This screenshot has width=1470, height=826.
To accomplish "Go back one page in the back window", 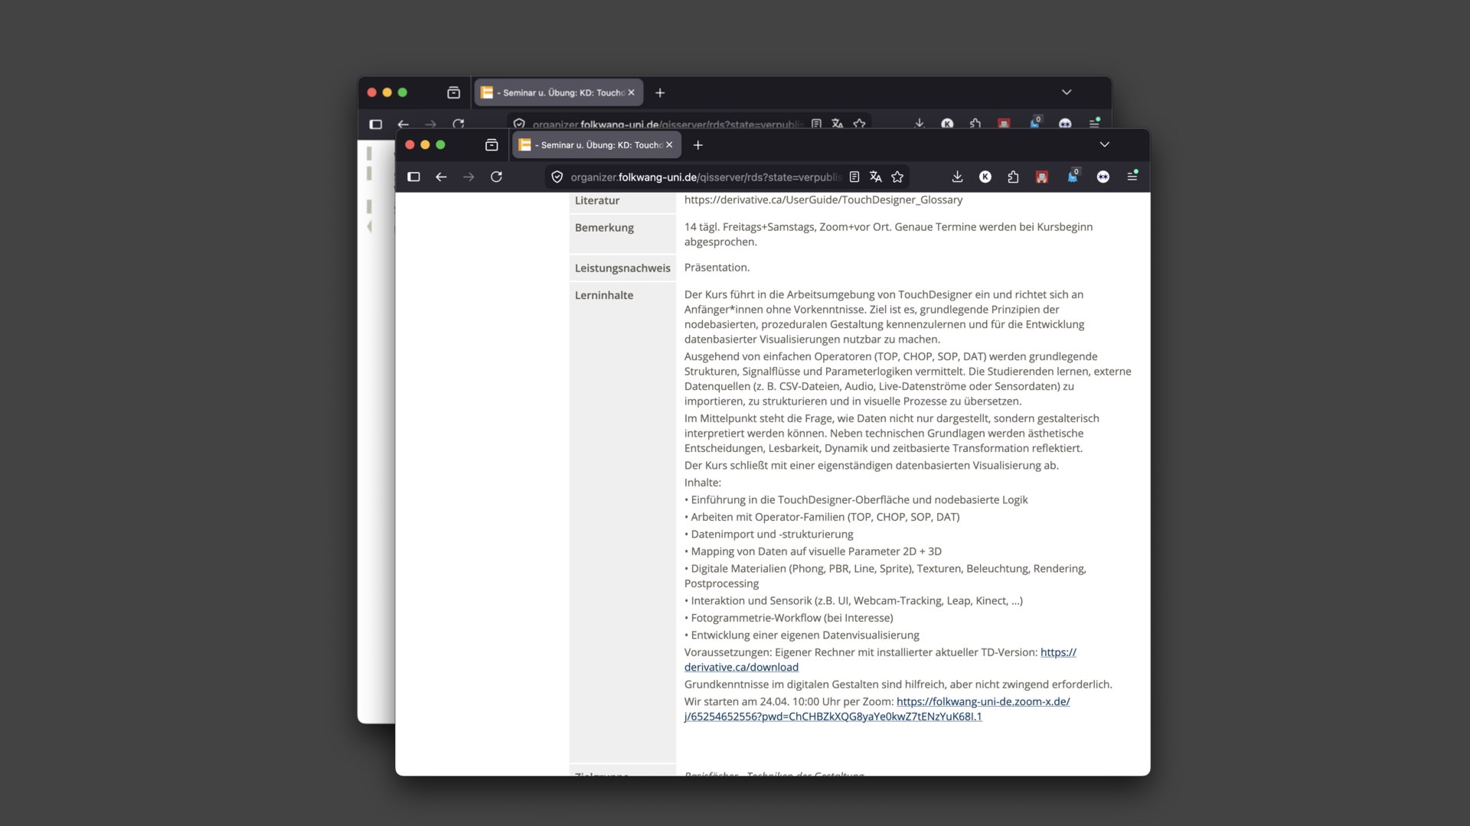I will (403, 124).
